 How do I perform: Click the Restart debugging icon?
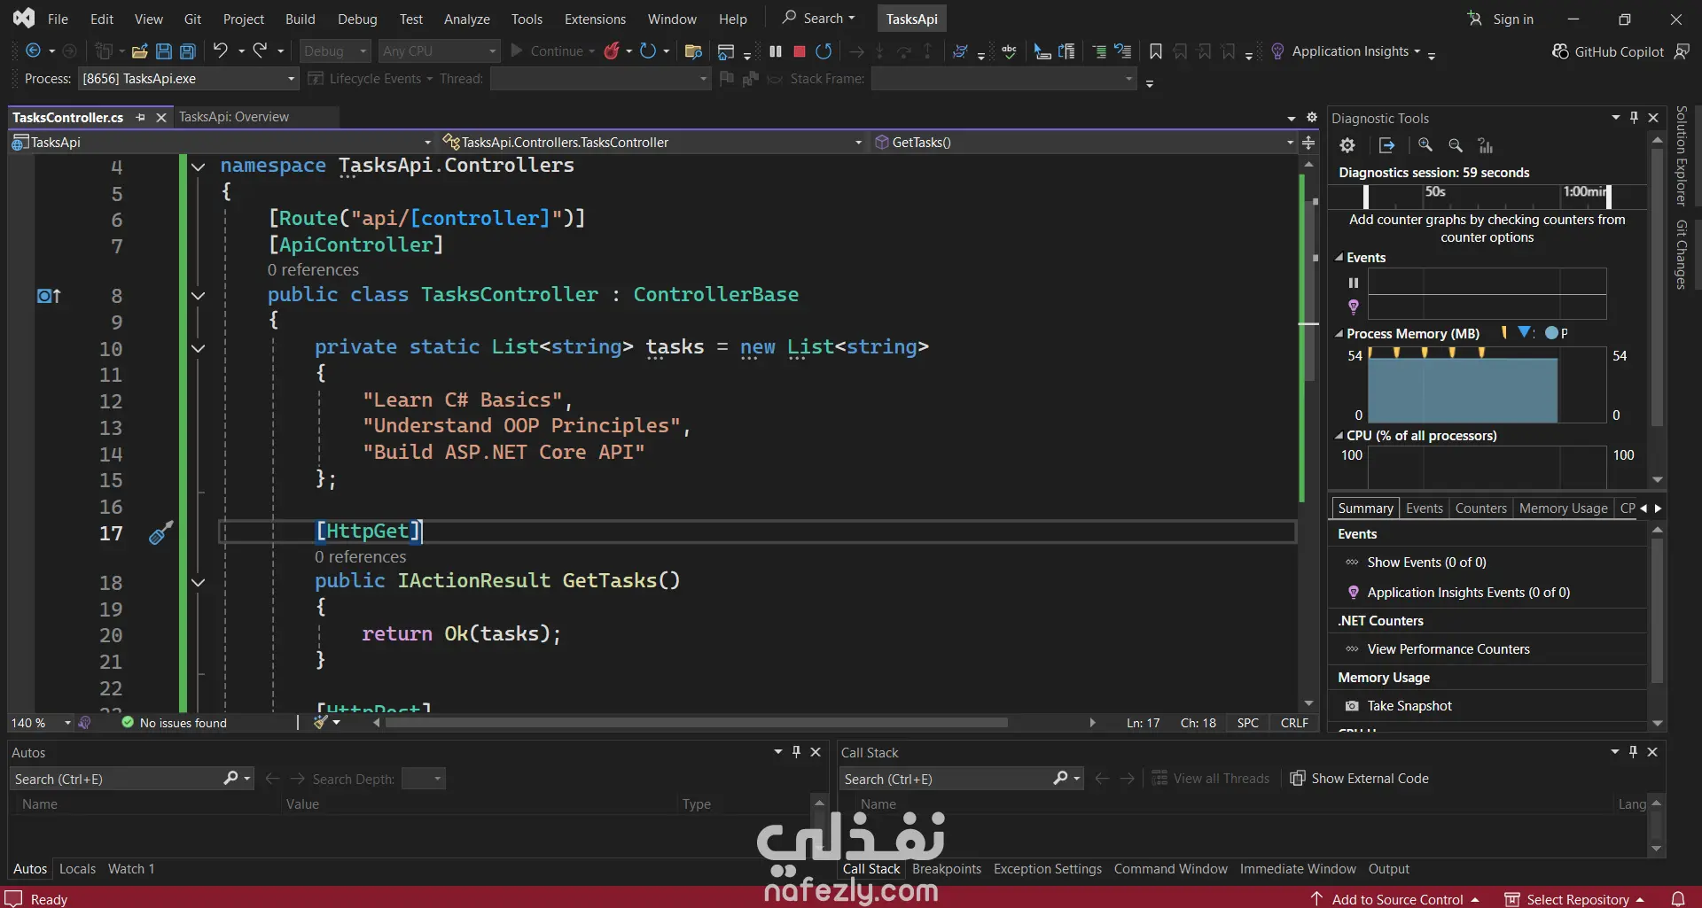[x=824, y=51]
